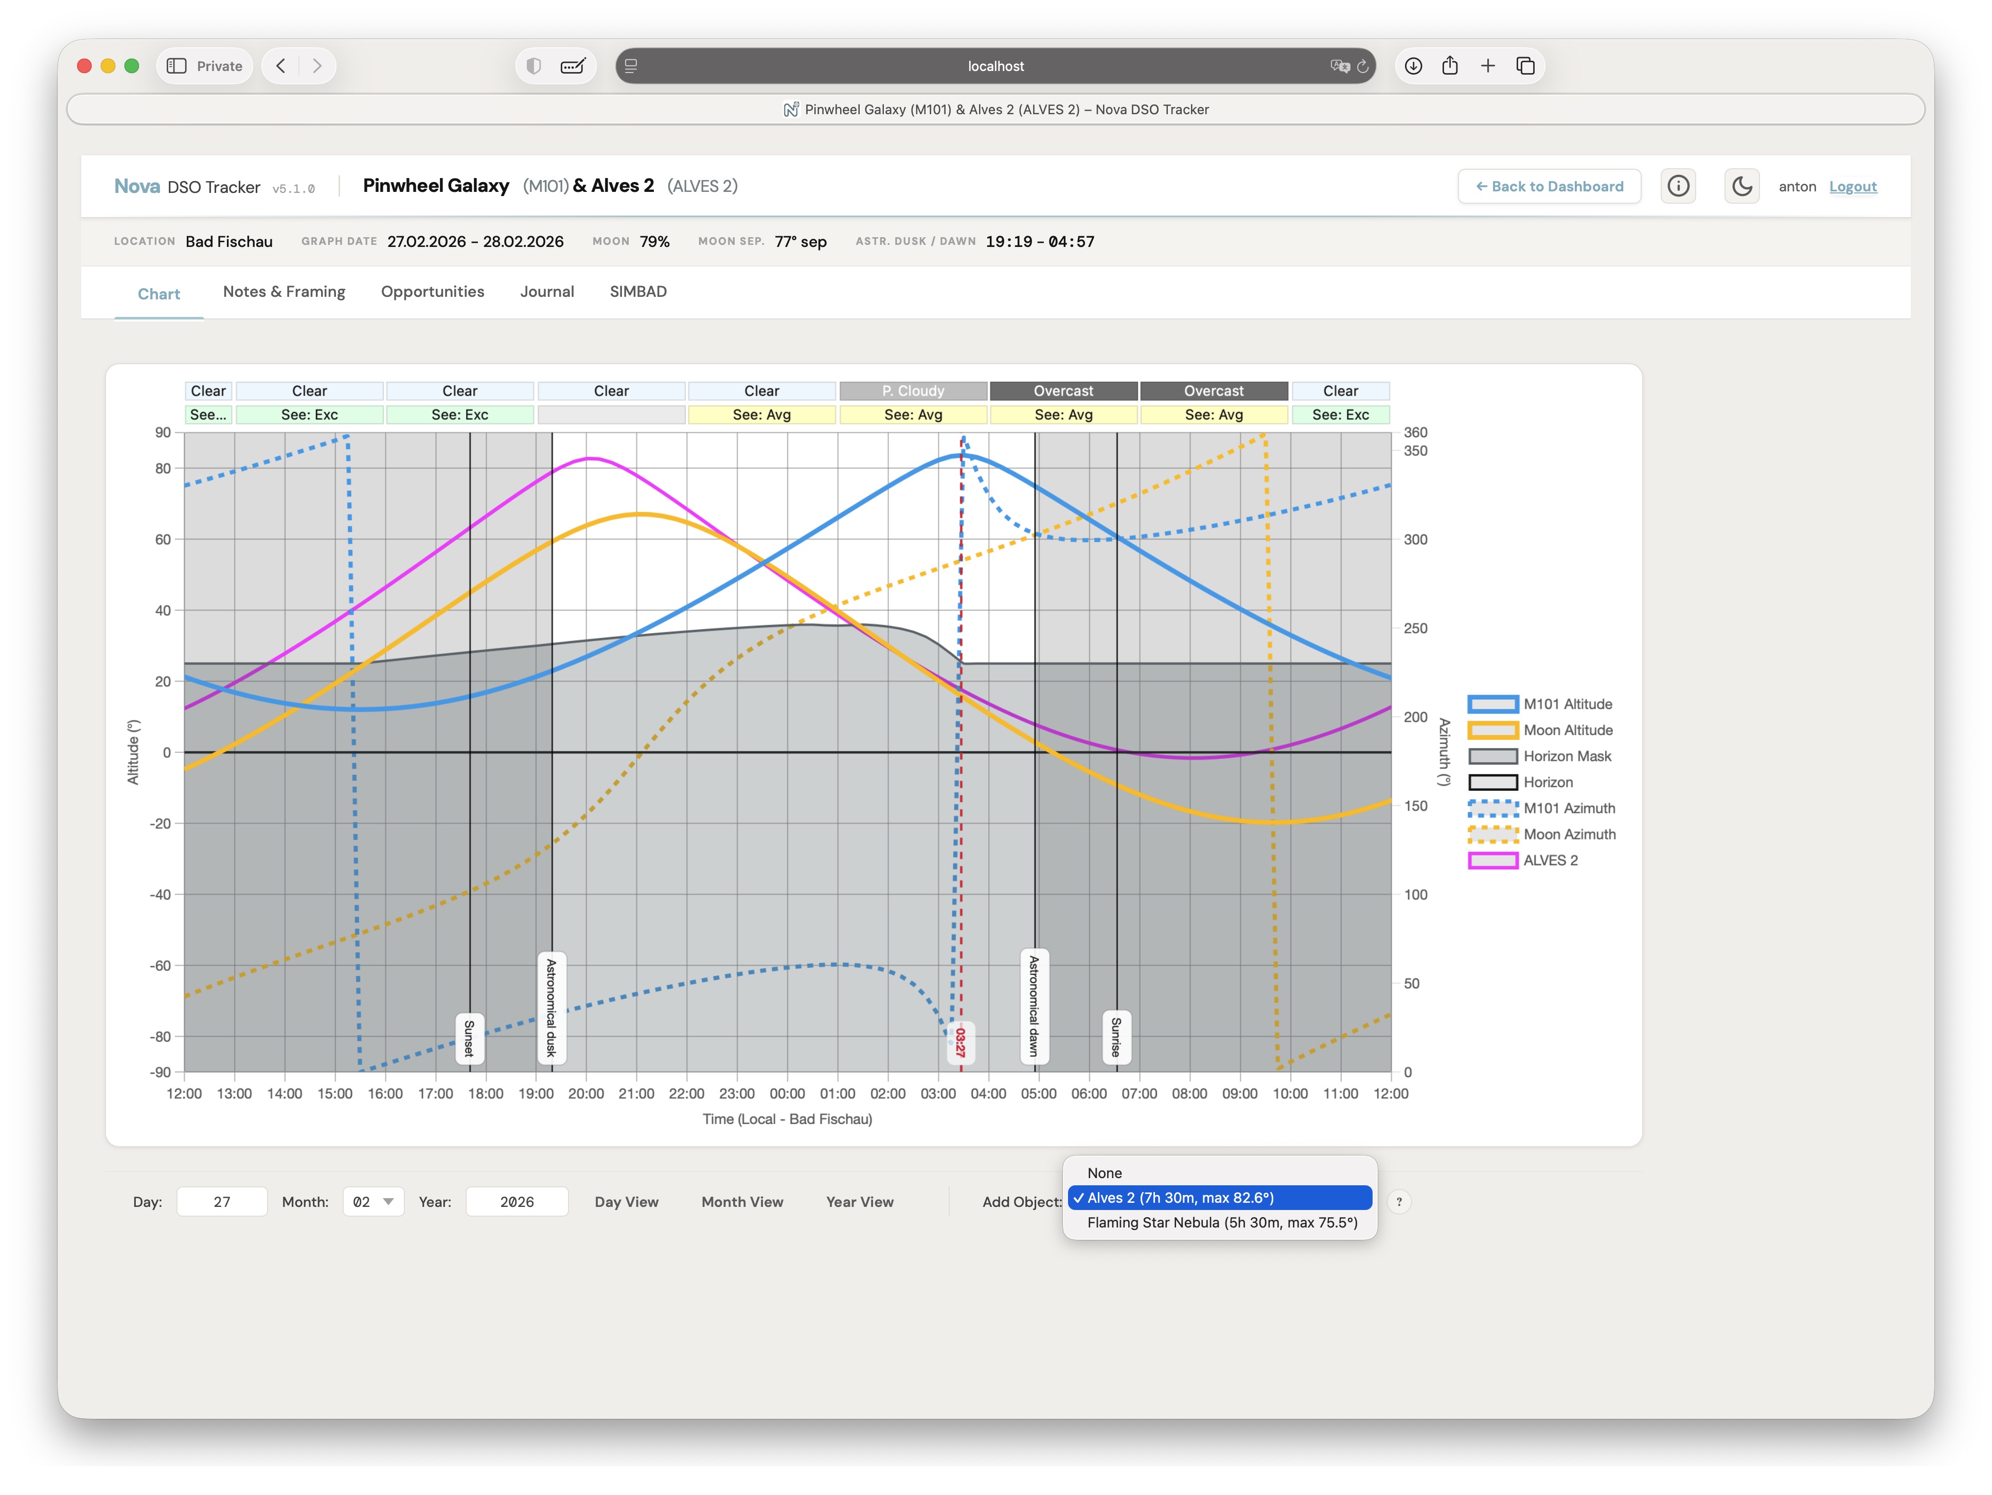The height and width of the screenshot is (1495, 1992).
Task: Open Safari downloads icon
Action: click(x=1414, y=66)
